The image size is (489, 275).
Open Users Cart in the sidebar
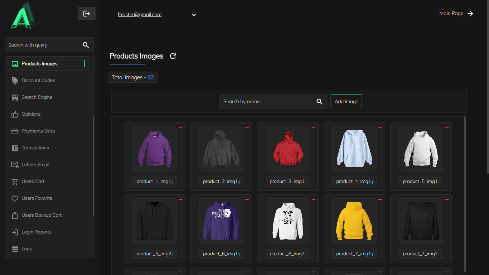tap(33, 182)
